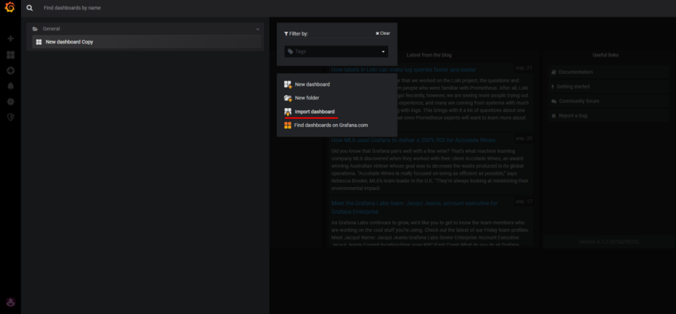Open Server Admin via the shield icon

point(10,117)
